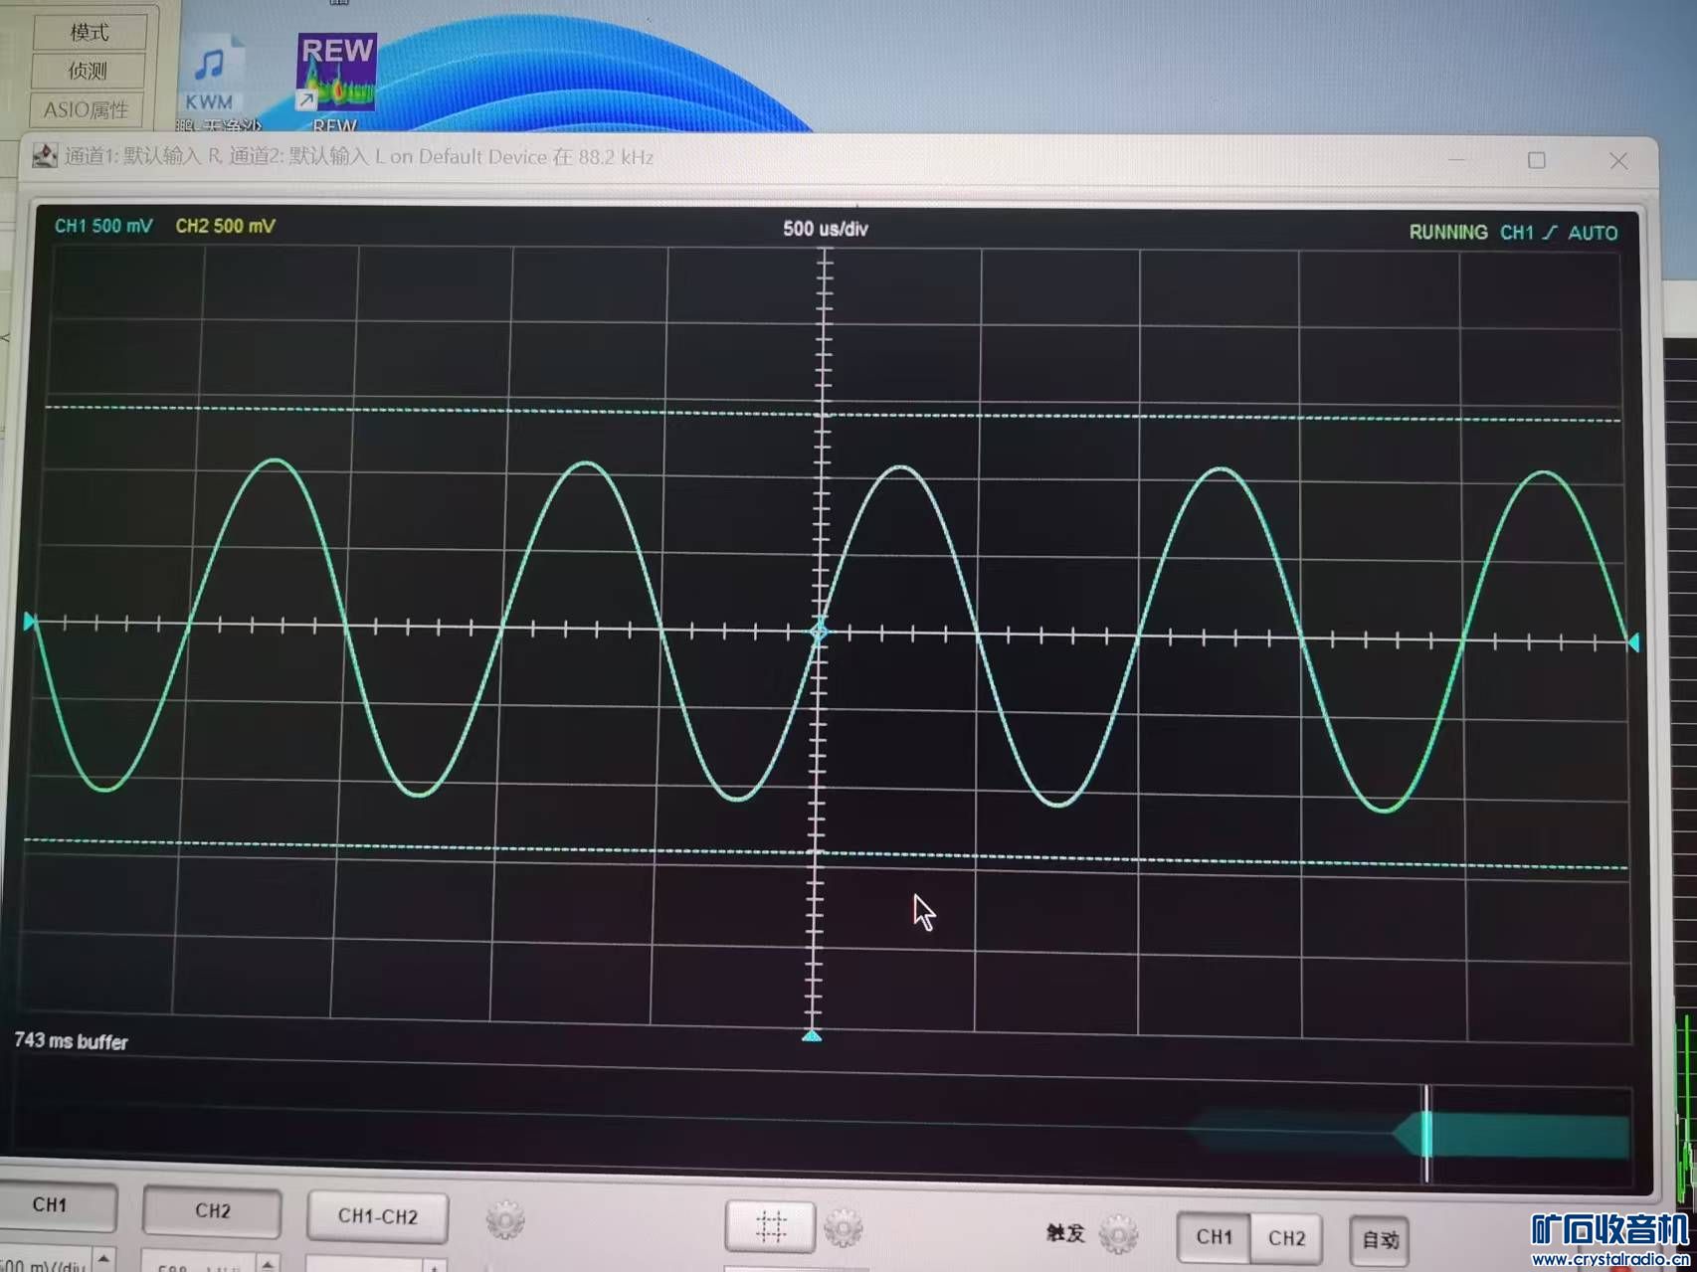
Task: Click the 侦测 button in background window
Action: tap(89, 71)
